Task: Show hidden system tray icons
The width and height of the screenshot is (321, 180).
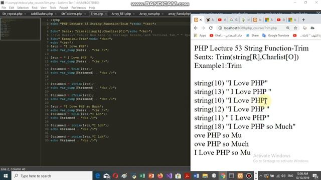Action: (261, 175)
